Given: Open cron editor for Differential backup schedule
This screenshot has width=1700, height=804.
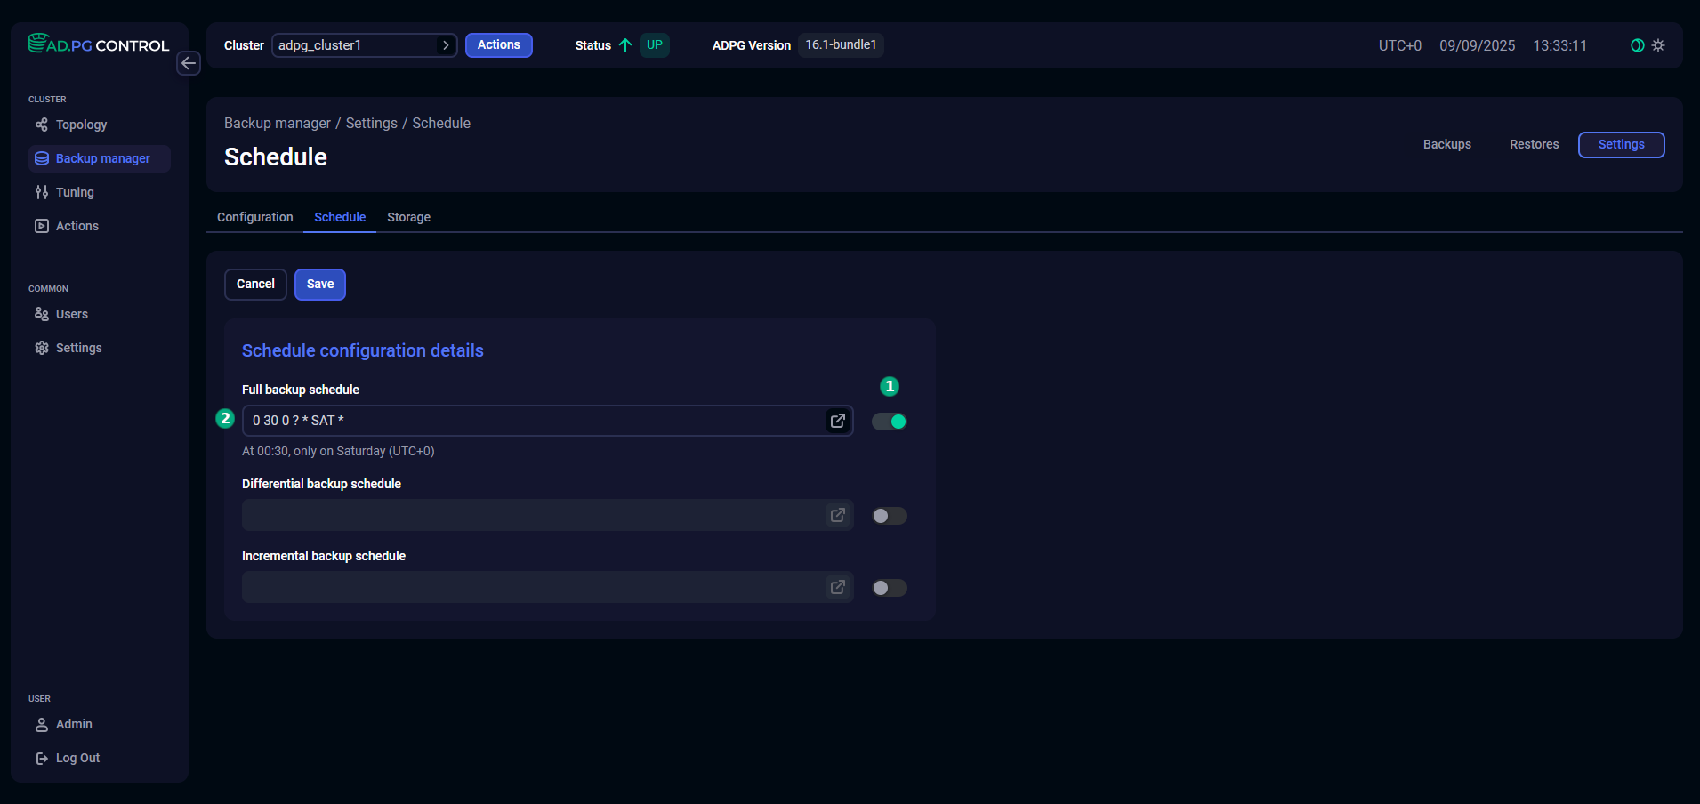Looking at the screenshot, I should [x=837, y=515].
